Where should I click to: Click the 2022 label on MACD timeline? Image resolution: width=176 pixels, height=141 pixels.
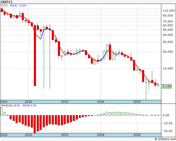click(x=28, y=135)
